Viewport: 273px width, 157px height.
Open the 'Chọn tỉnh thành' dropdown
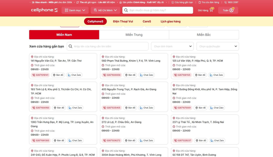[x=172, y=46]
